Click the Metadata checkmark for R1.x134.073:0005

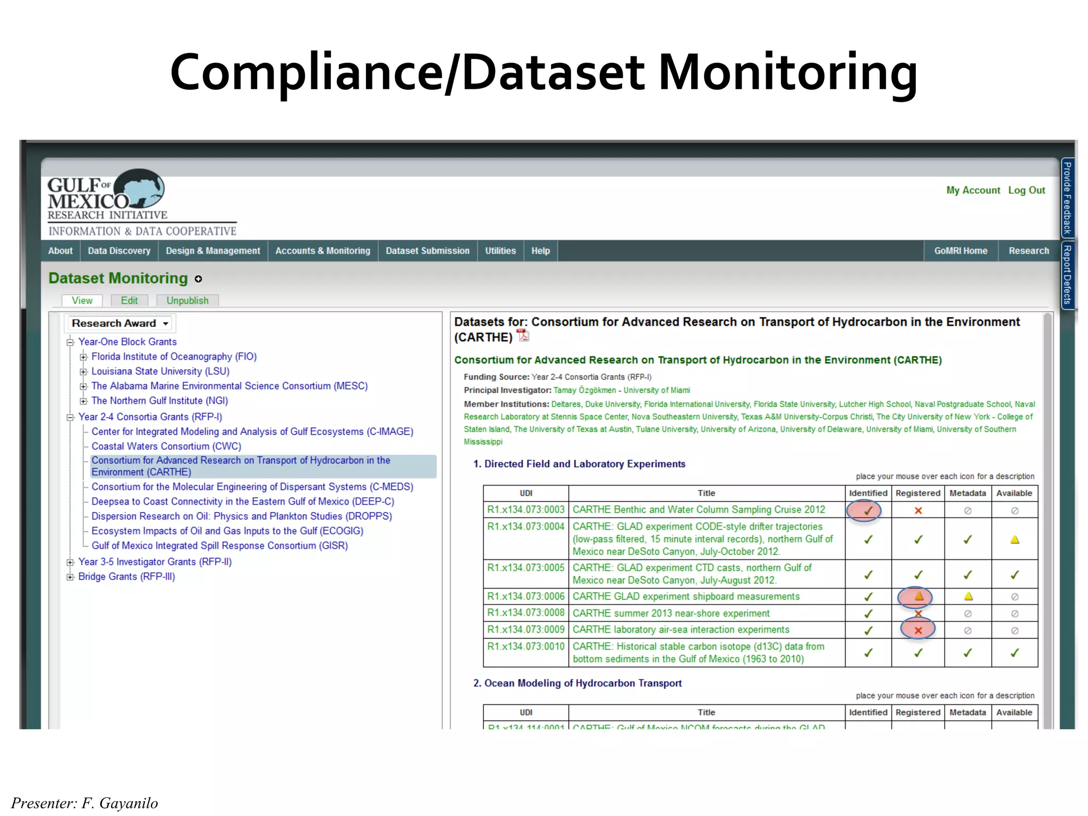(968, 575)
